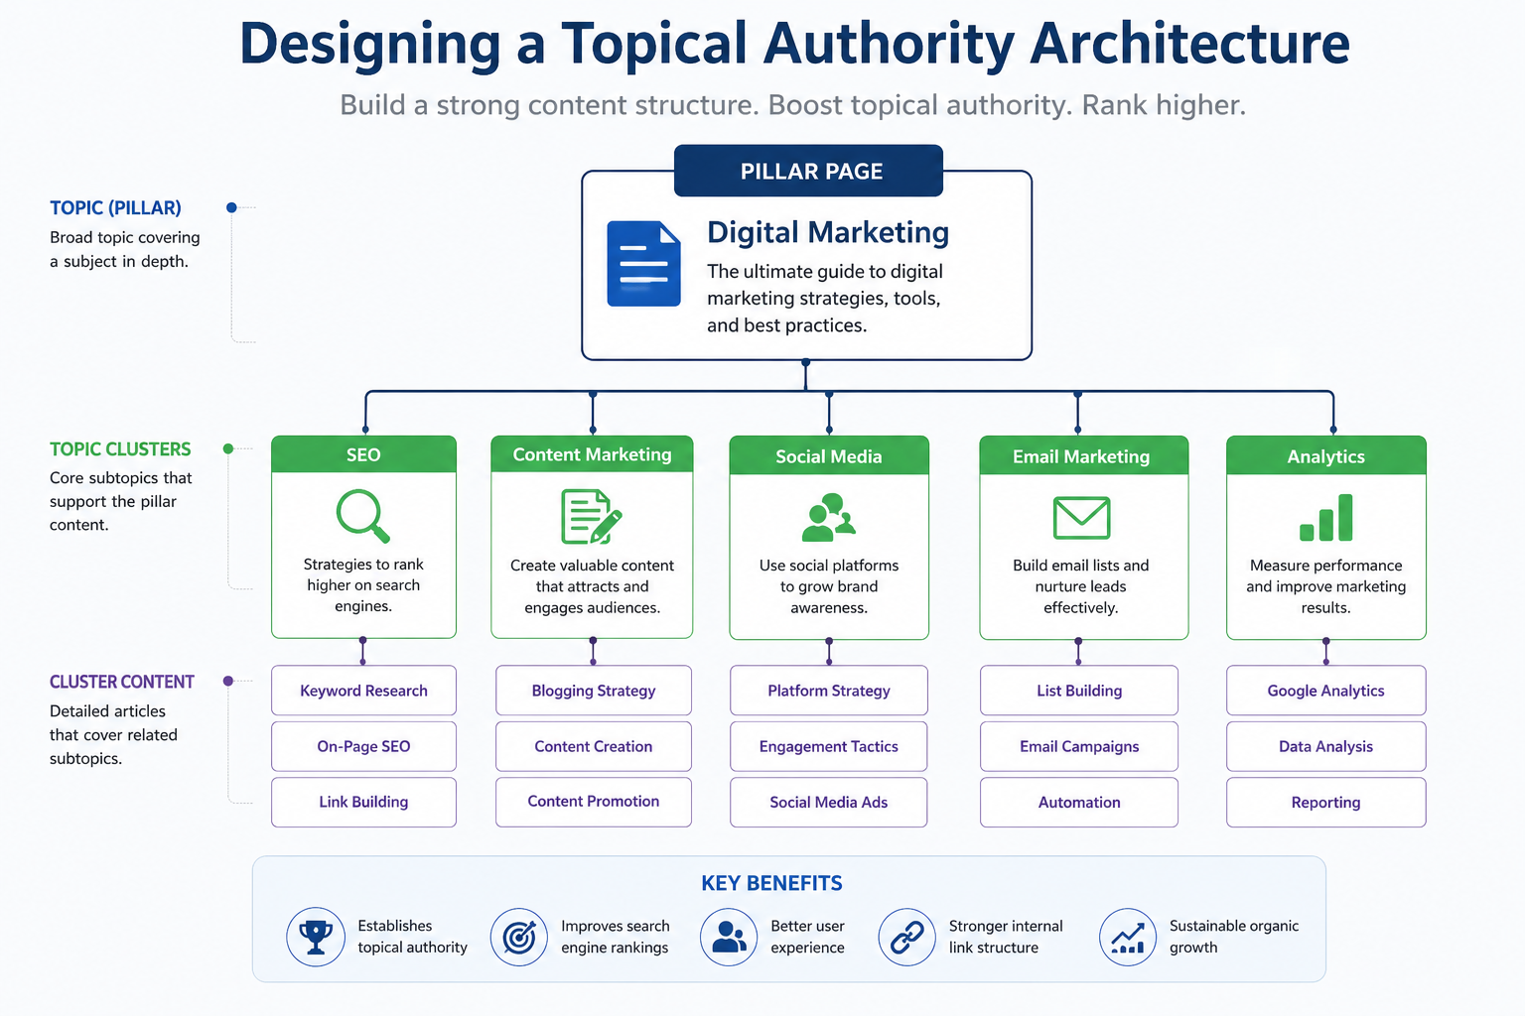Click the chain link icon
1525x1016 pixels.
click(906, 937)
